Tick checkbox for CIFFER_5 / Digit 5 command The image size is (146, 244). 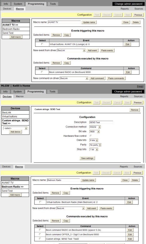click(40, 234)
